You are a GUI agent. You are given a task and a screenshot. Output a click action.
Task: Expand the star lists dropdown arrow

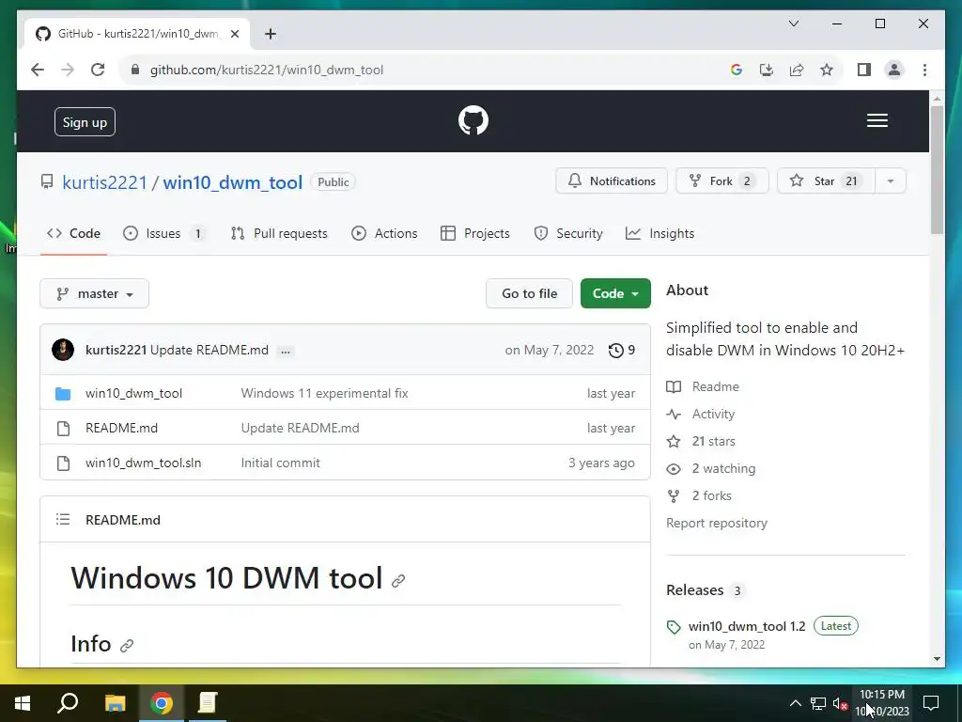pos(891,181)
